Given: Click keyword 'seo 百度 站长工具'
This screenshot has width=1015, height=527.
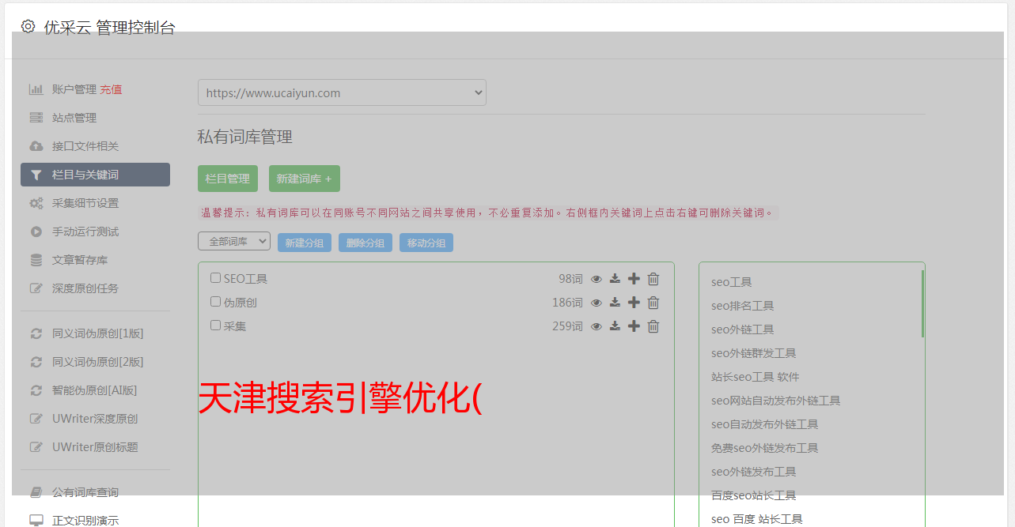Looking at the screenshot, I should point(756,519).
